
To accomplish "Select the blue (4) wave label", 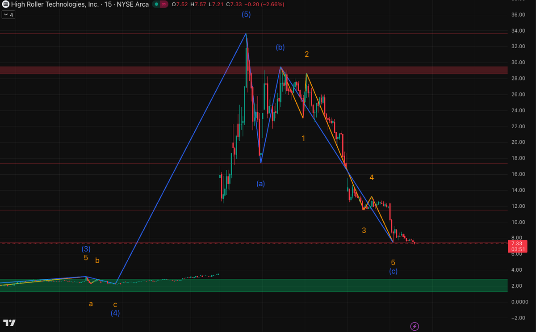I will (115, 313).
